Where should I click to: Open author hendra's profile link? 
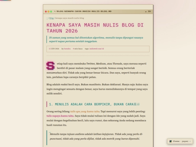(x=67, y=49)
